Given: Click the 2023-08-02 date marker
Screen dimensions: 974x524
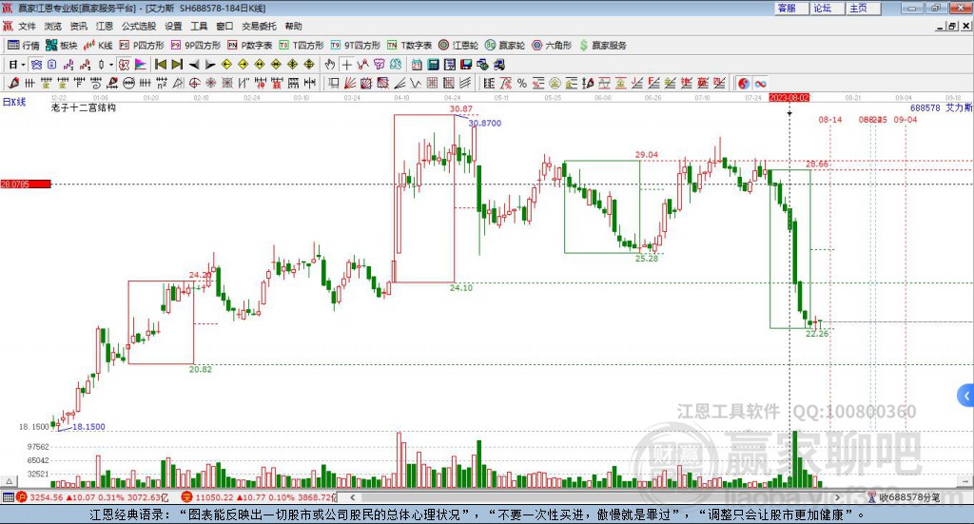Looking at the screenshot, I should (789, 97).
